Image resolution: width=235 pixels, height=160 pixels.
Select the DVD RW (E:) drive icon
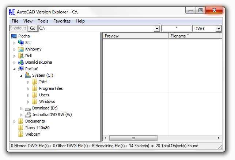pyautogui.click(x=28, y=115)
